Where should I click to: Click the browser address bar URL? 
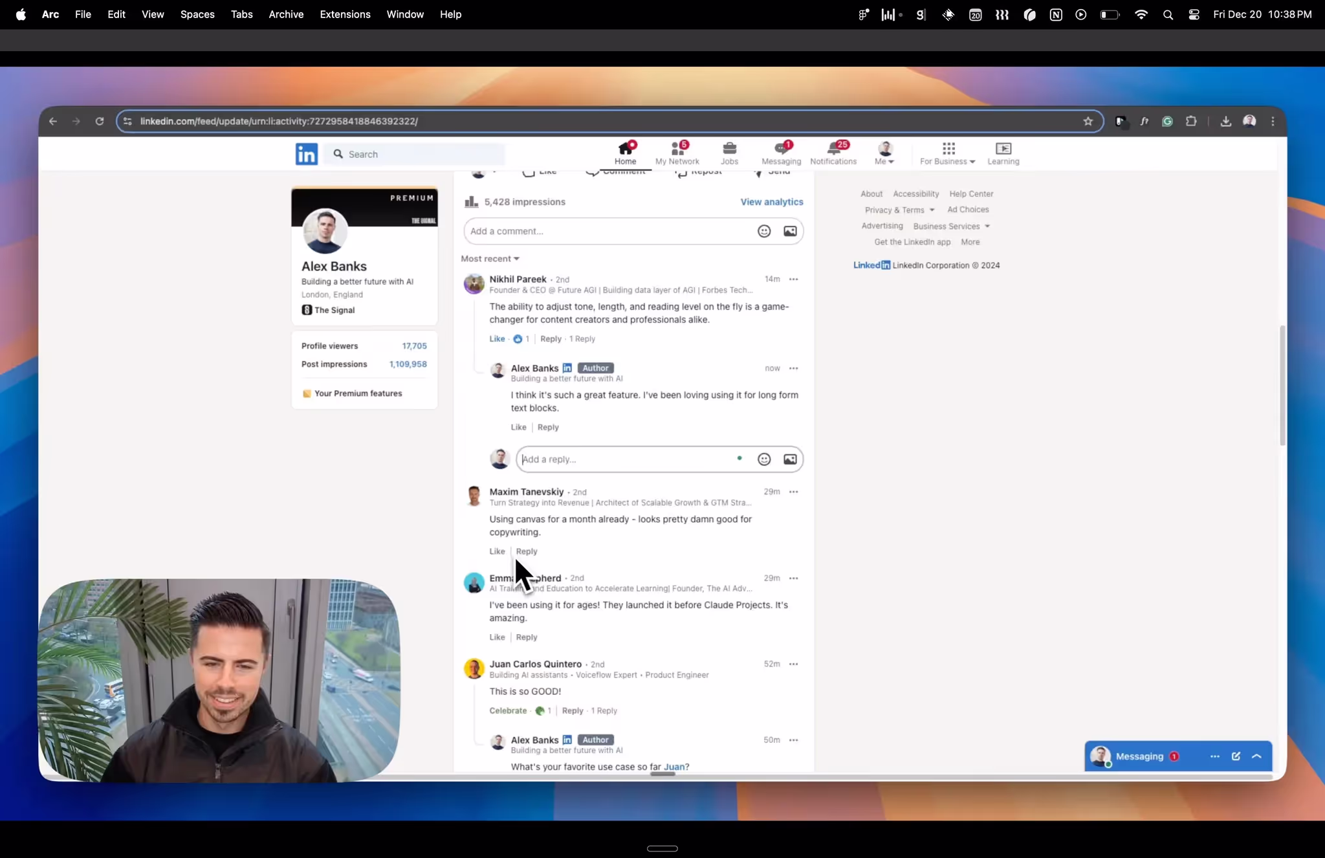[279, 121]
